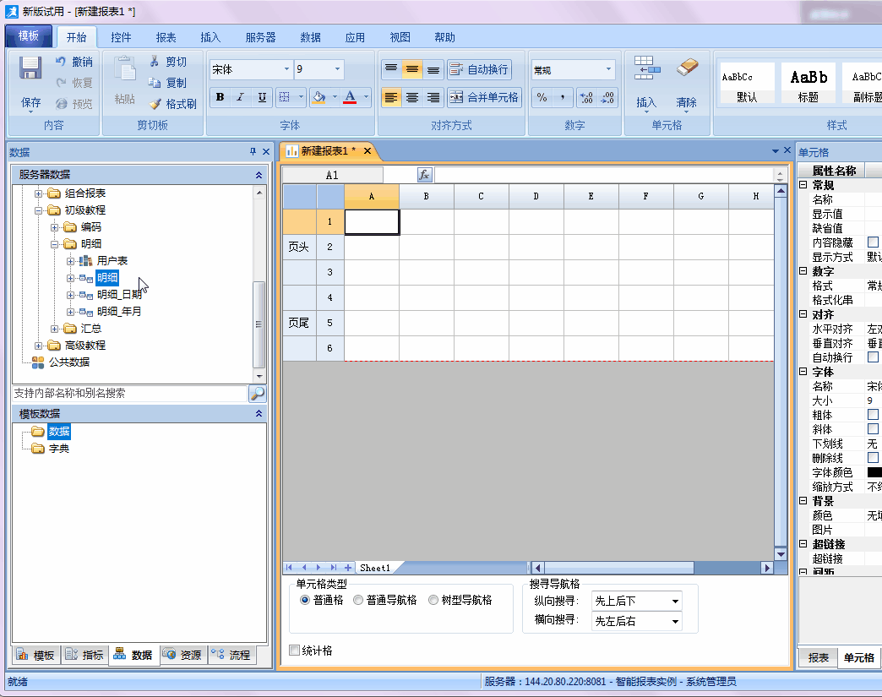Enable the 统计格 checkbox
This screenshot has width=882, height=697.
point(295,651)
